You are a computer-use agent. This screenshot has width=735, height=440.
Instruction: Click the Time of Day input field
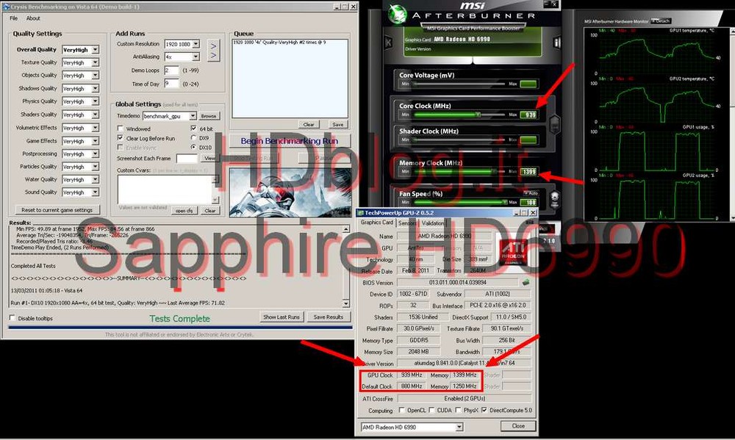(171, 84)
